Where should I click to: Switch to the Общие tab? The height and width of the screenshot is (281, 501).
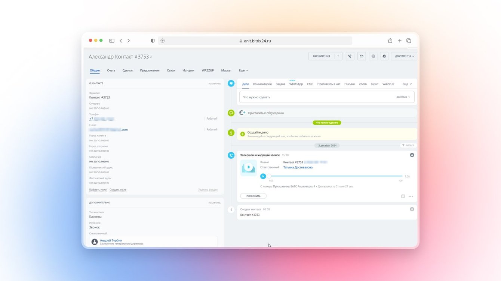[x=95, y=70]
